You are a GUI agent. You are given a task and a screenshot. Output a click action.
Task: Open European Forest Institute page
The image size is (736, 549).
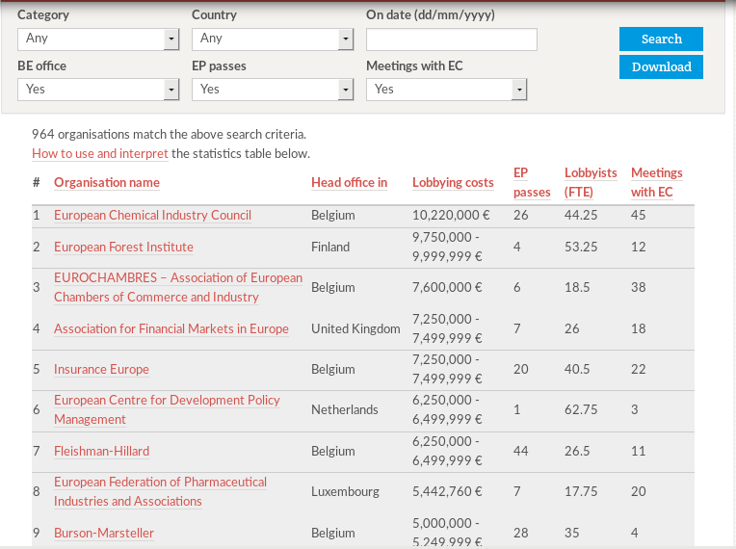pyautogui.click(x=123, y=247)
